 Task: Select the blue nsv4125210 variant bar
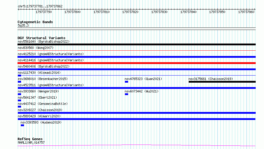point(136,57)
